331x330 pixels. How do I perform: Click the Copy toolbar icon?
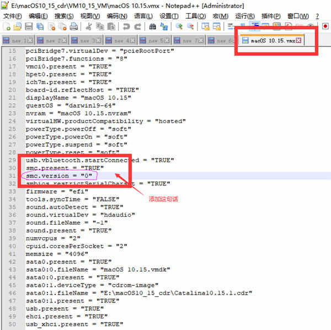100,27
